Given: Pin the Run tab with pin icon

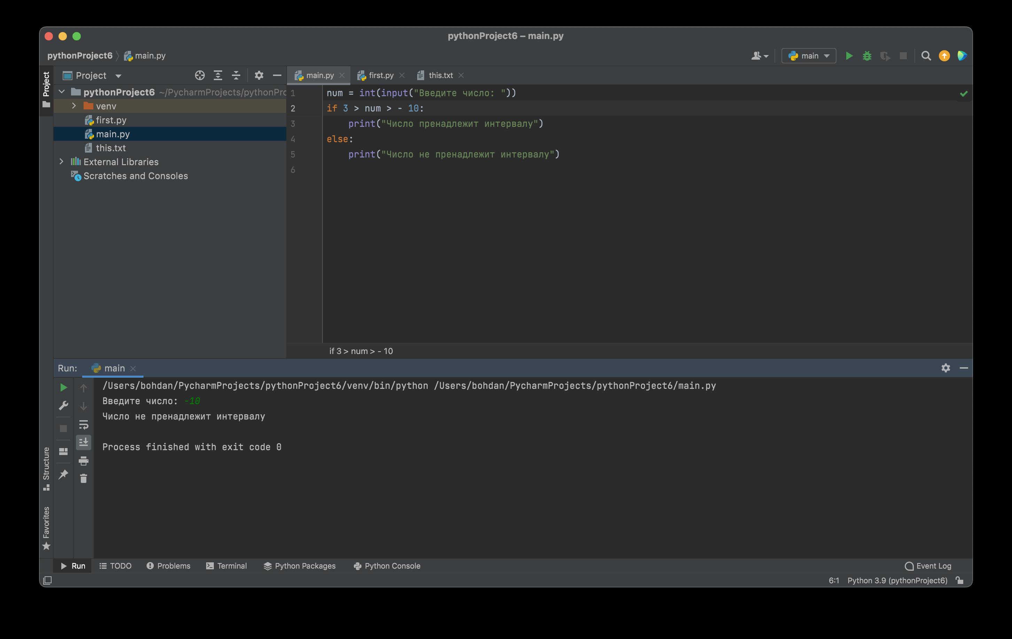Looking at the screenshot, I should pos(63,474).
